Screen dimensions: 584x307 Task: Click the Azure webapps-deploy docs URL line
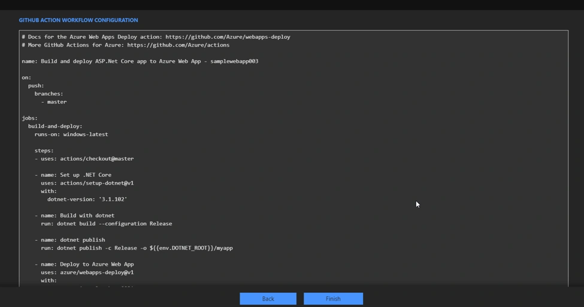(156, 37)
